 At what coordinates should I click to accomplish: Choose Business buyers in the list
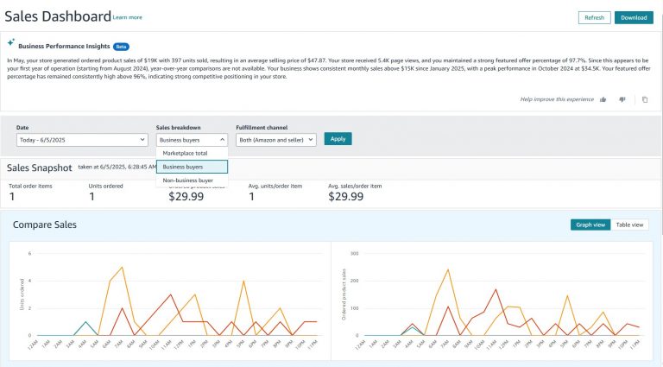click(x=192, y=167)
